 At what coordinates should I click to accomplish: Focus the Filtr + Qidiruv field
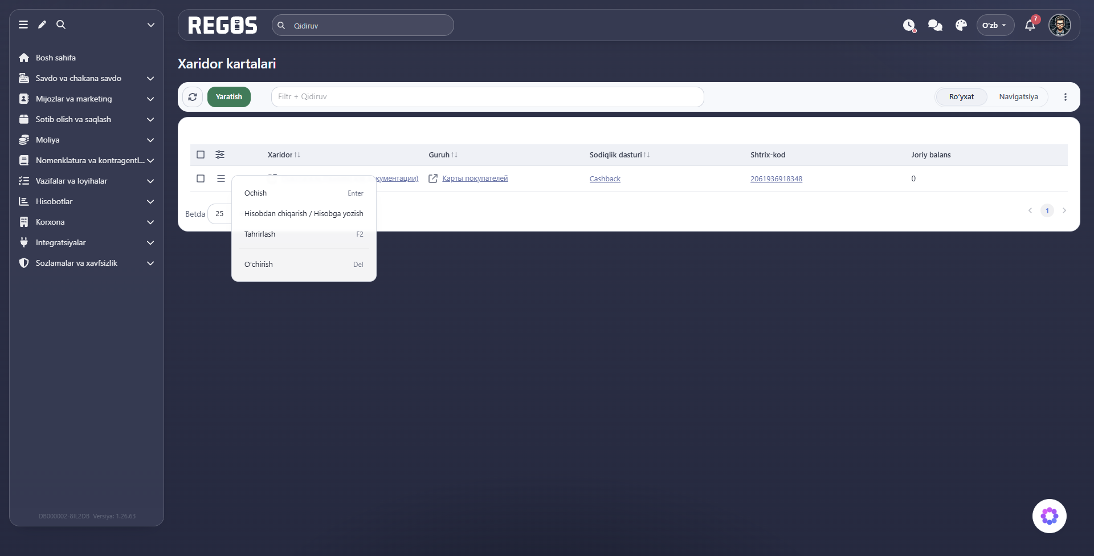click(x=488, y=97)
